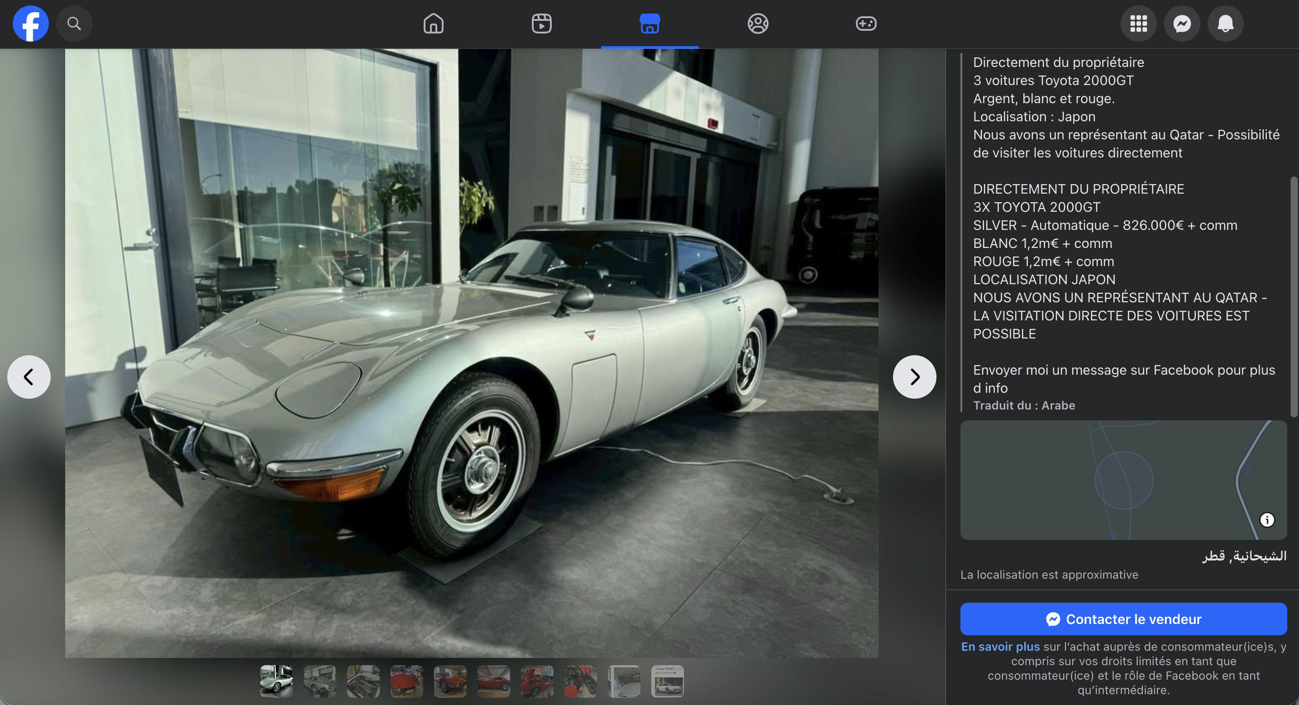Screen dimensions: 1299x705
Task: Open the notifications bell
Action: 1225,24
